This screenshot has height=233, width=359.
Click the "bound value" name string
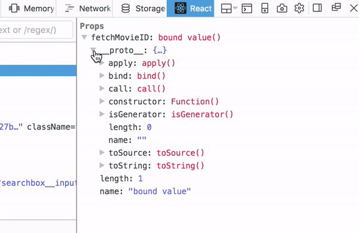(159, 191)
